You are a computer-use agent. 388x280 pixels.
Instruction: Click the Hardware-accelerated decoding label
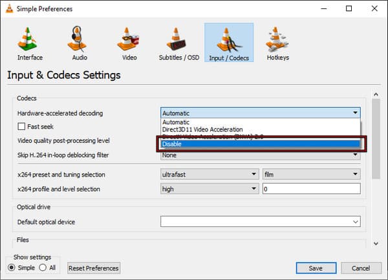click(x=60, y=113)
